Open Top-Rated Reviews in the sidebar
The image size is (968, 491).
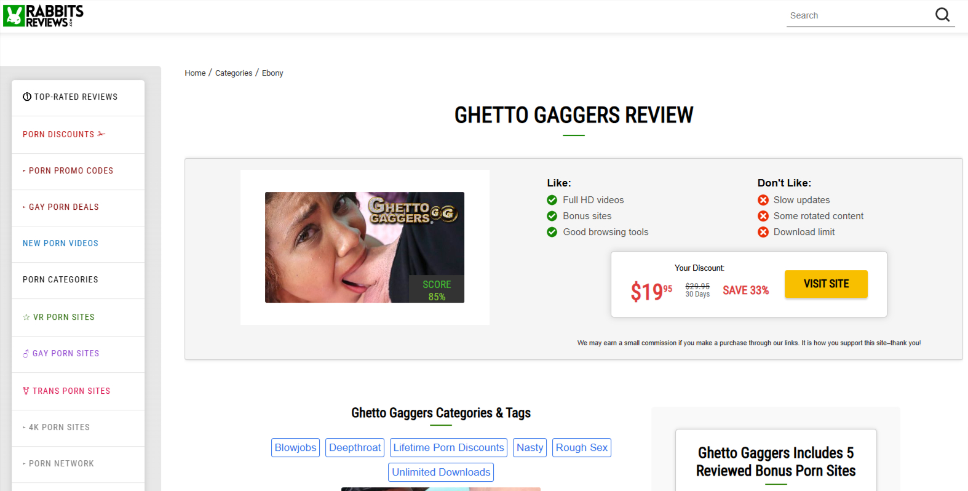(x=78, y=97)
